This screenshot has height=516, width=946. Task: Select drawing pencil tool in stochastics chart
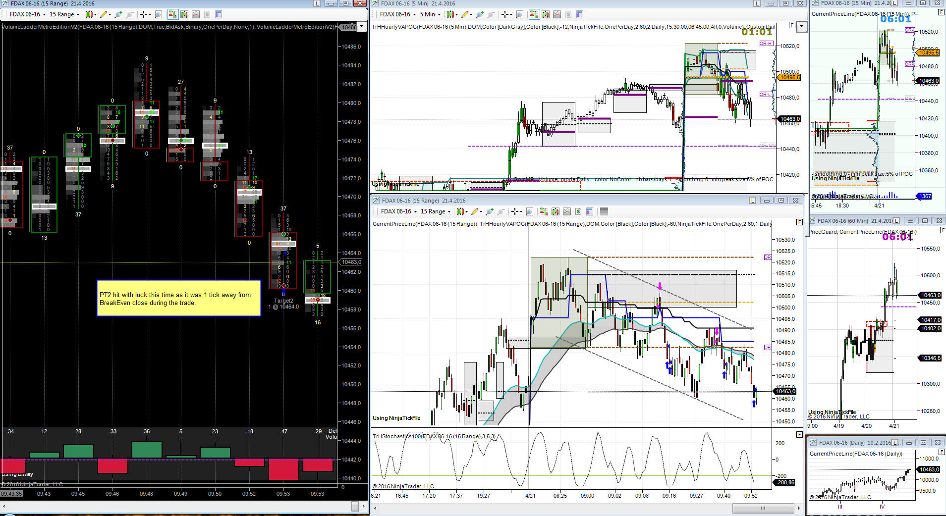(x=475, y=211)
